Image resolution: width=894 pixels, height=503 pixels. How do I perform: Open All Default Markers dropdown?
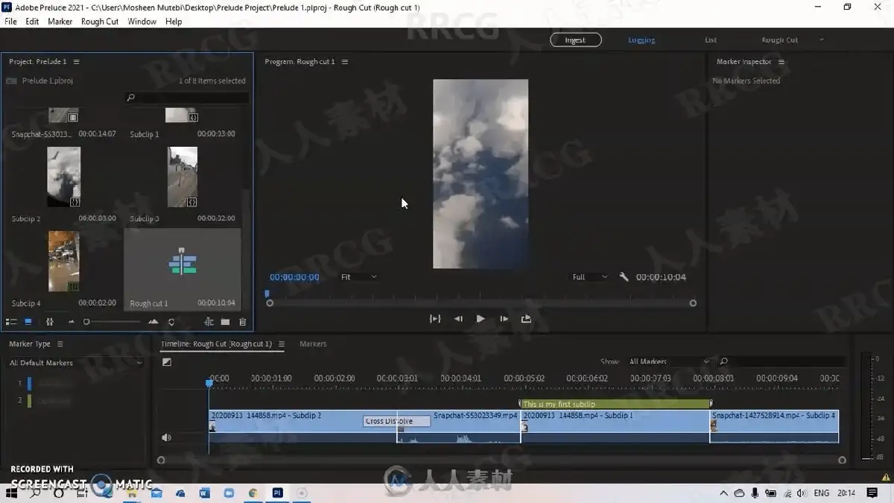click(x=74, y=363)
